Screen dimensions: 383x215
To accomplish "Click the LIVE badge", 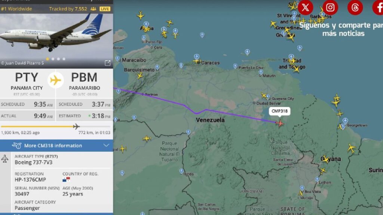I will coord(105,9).
